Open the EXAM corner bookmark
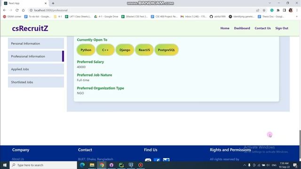The height and width of the screenshot is (169, 301). pos(12,17)
